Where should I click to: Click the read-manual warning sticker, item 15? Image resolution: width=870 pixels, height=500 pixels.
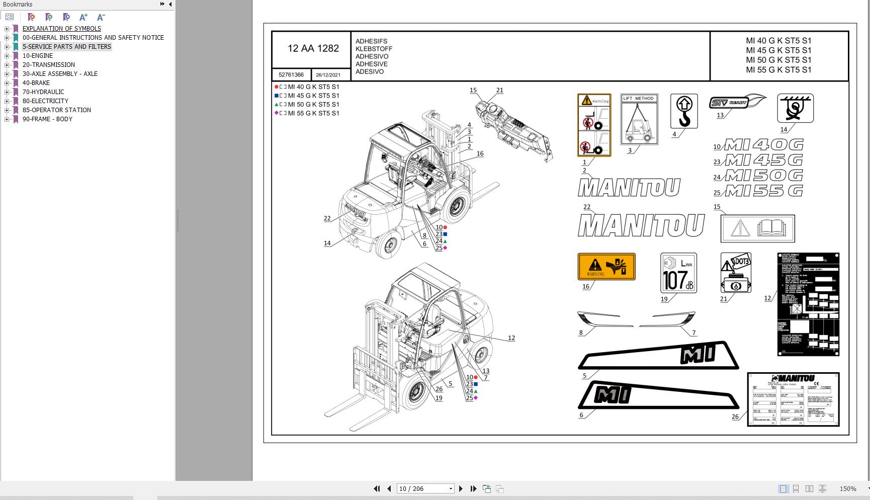(x=757, y=229)
